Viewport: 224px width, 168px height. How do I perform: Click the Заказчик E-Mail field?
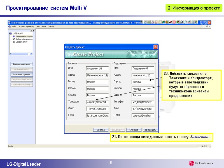[97, 116]
